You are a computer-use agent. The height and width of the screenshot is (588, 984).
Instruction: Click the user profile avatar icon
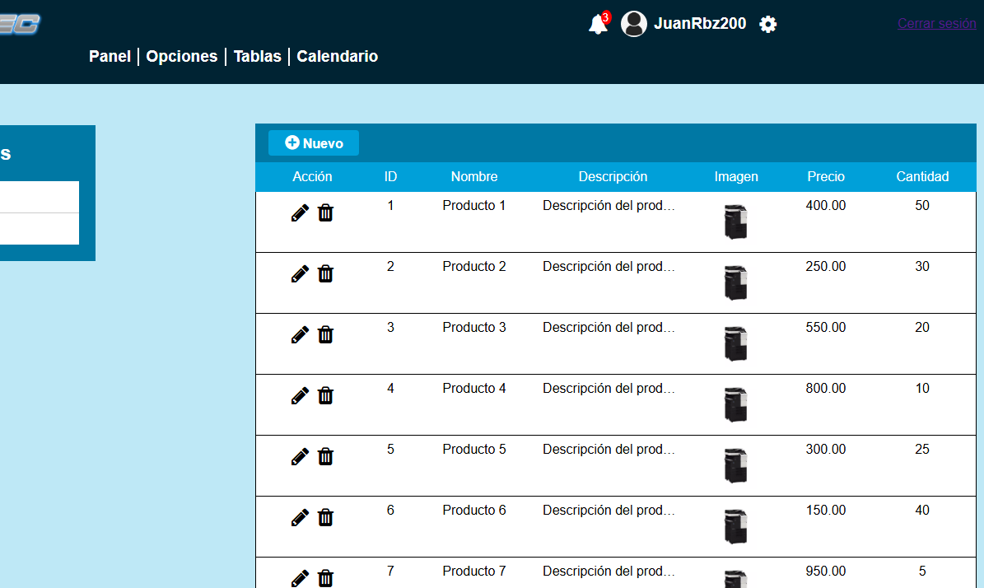point(633,24)
